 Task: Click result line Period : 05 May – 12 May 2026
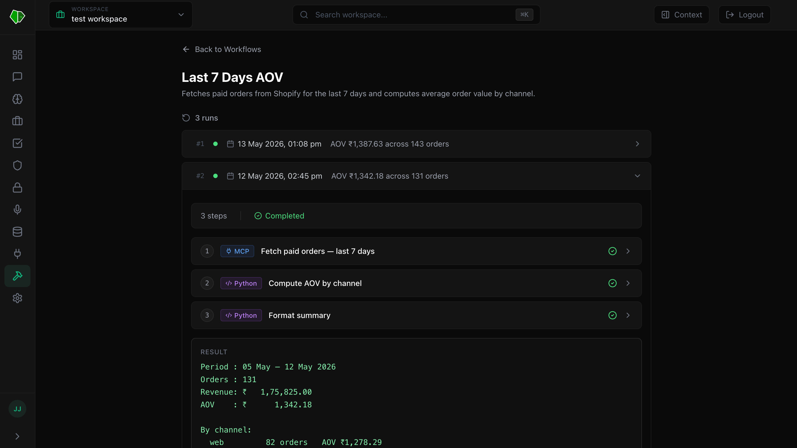tap(268, 366)
